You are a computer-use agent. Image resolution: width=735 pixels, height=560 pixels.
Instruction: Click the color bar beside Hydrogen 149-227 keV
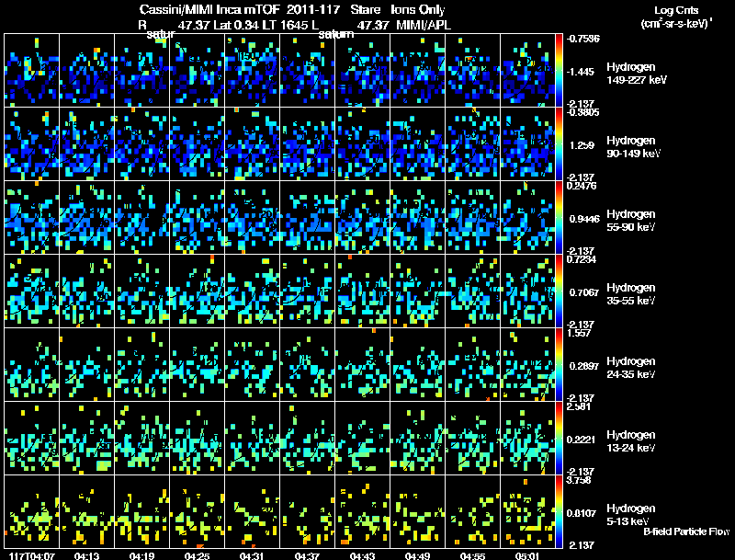pos(559,71)
